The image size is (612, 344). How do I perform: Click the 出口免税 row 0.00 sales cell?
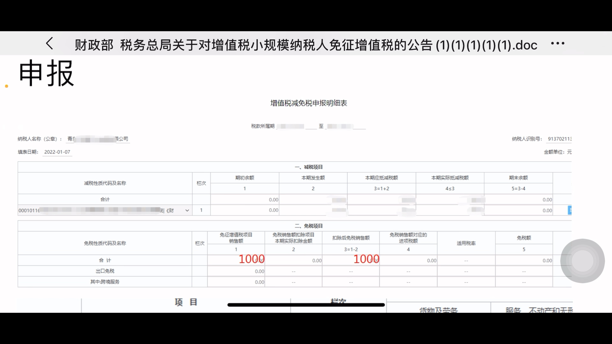tap(236, 271)
